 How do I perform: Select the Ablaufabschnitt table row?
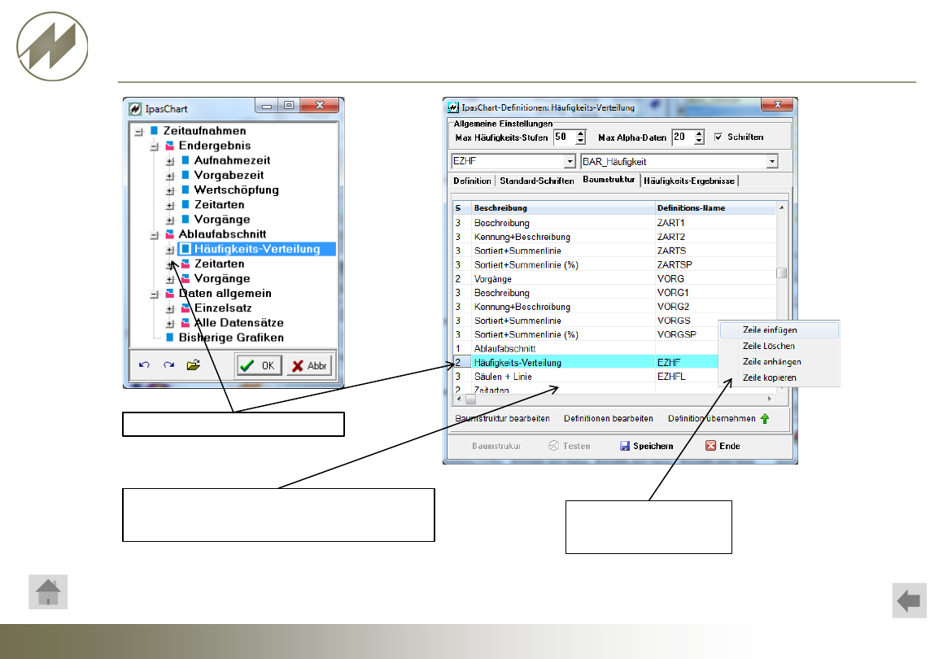tap(585, 348)
